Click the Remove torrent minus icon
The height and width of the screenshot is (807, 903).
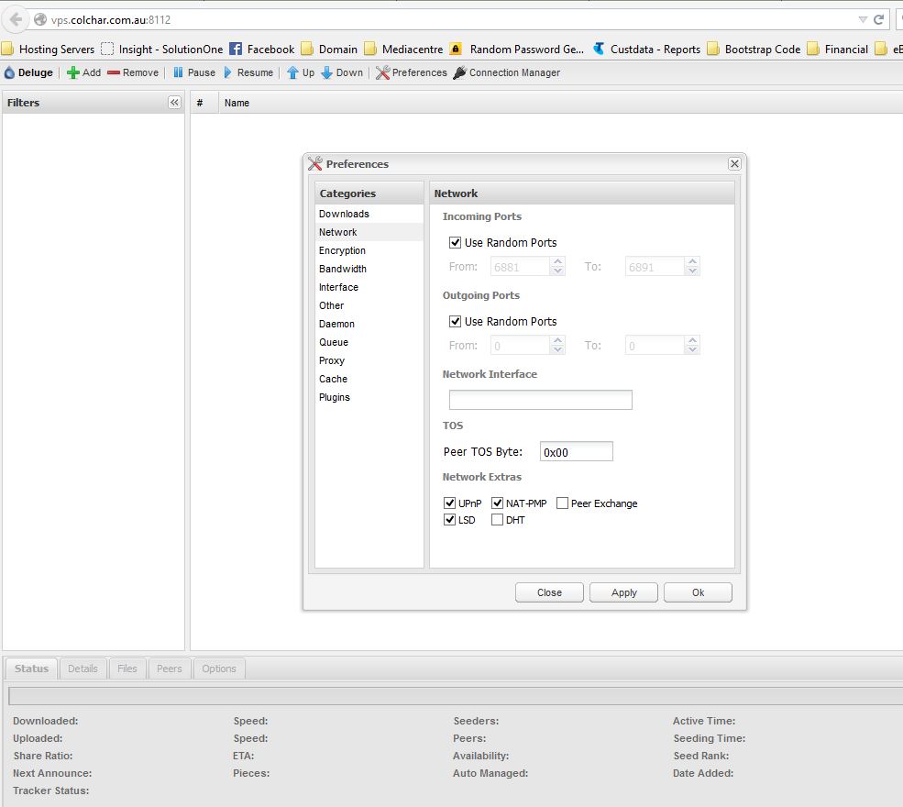coord(114,72)
